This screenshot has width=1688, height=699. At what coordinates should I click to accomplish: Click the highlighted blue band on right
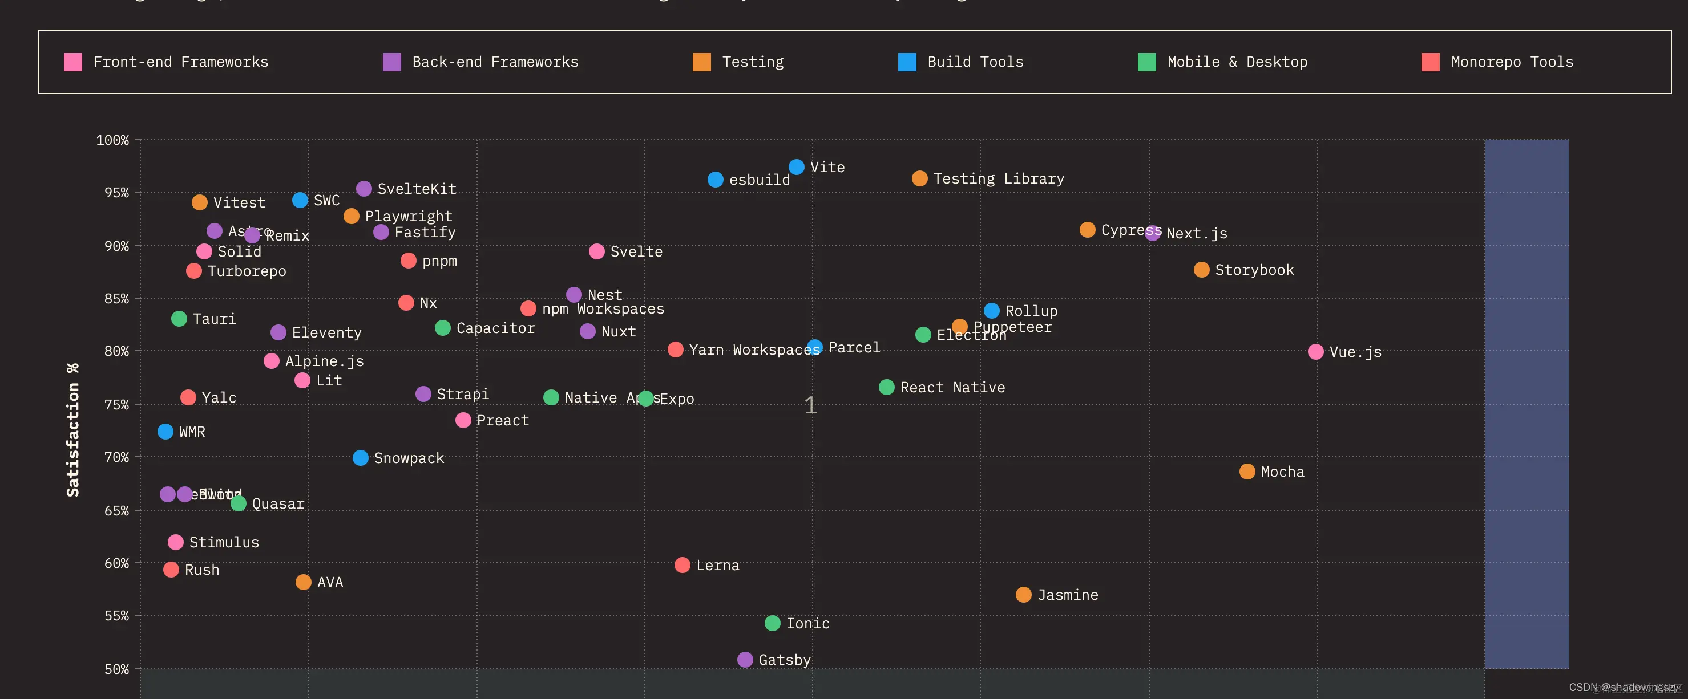(1526, 403)
